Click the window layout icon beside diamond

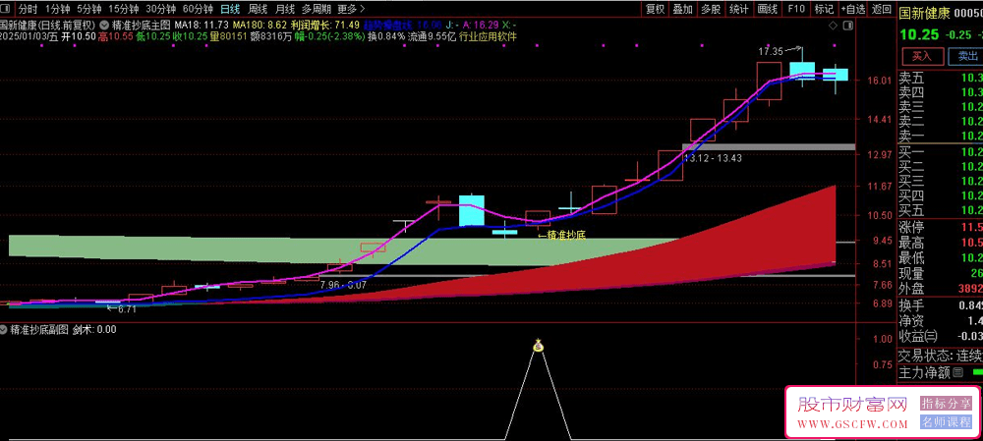847,26
